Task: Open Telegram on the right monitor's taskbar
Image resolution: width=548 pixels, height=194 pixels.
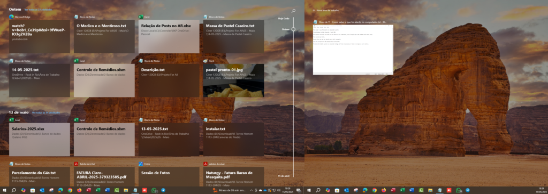Action: pos(467,190)
